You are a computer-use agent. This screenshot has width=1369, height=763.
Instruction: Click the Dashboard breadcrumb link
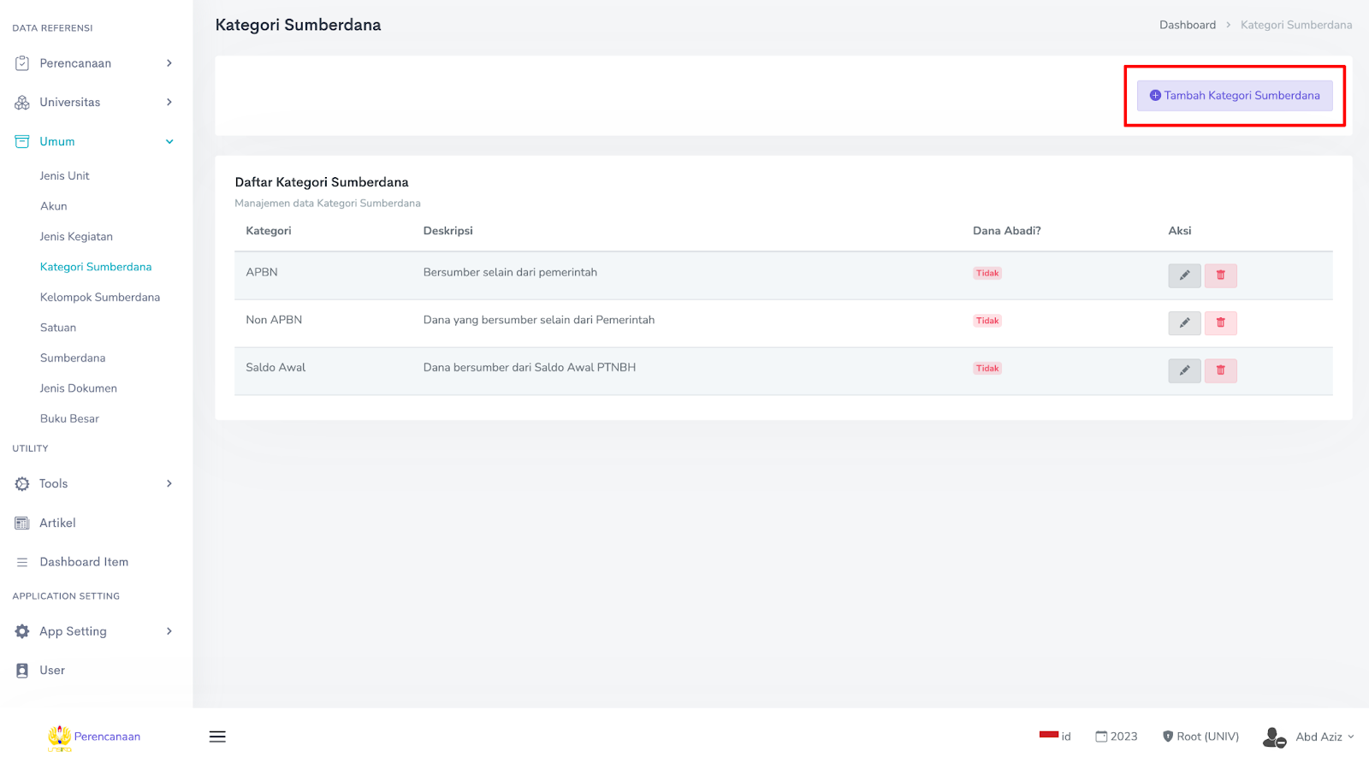click(1187, 25)
